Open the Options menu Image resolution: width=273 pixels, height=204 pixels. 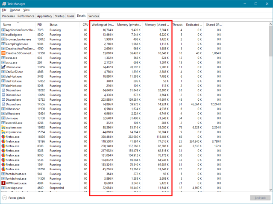[x=15, y=9]
